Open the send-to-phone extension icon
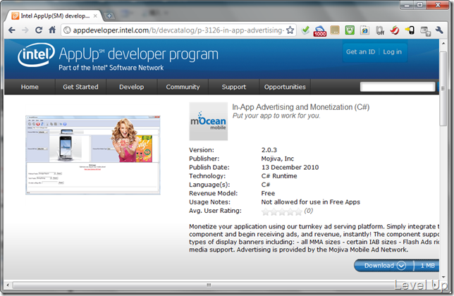Screen dimensions: 454x296 [410, 30]
